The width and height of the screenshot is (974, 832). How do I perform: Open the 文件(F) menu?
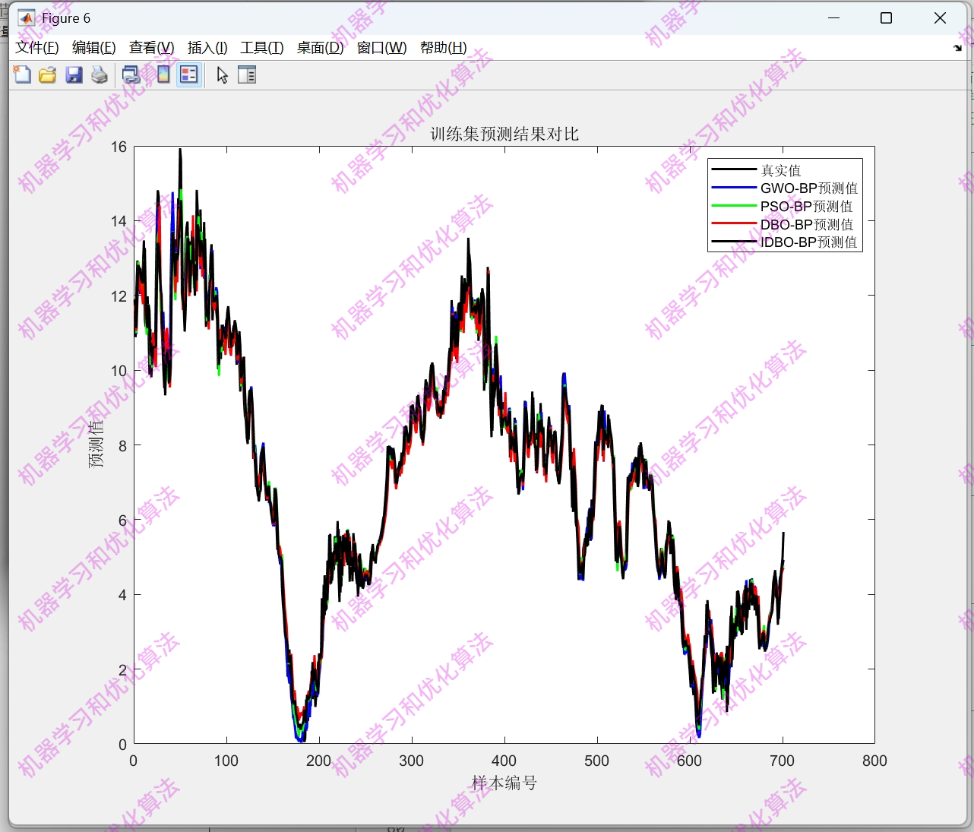37,48
